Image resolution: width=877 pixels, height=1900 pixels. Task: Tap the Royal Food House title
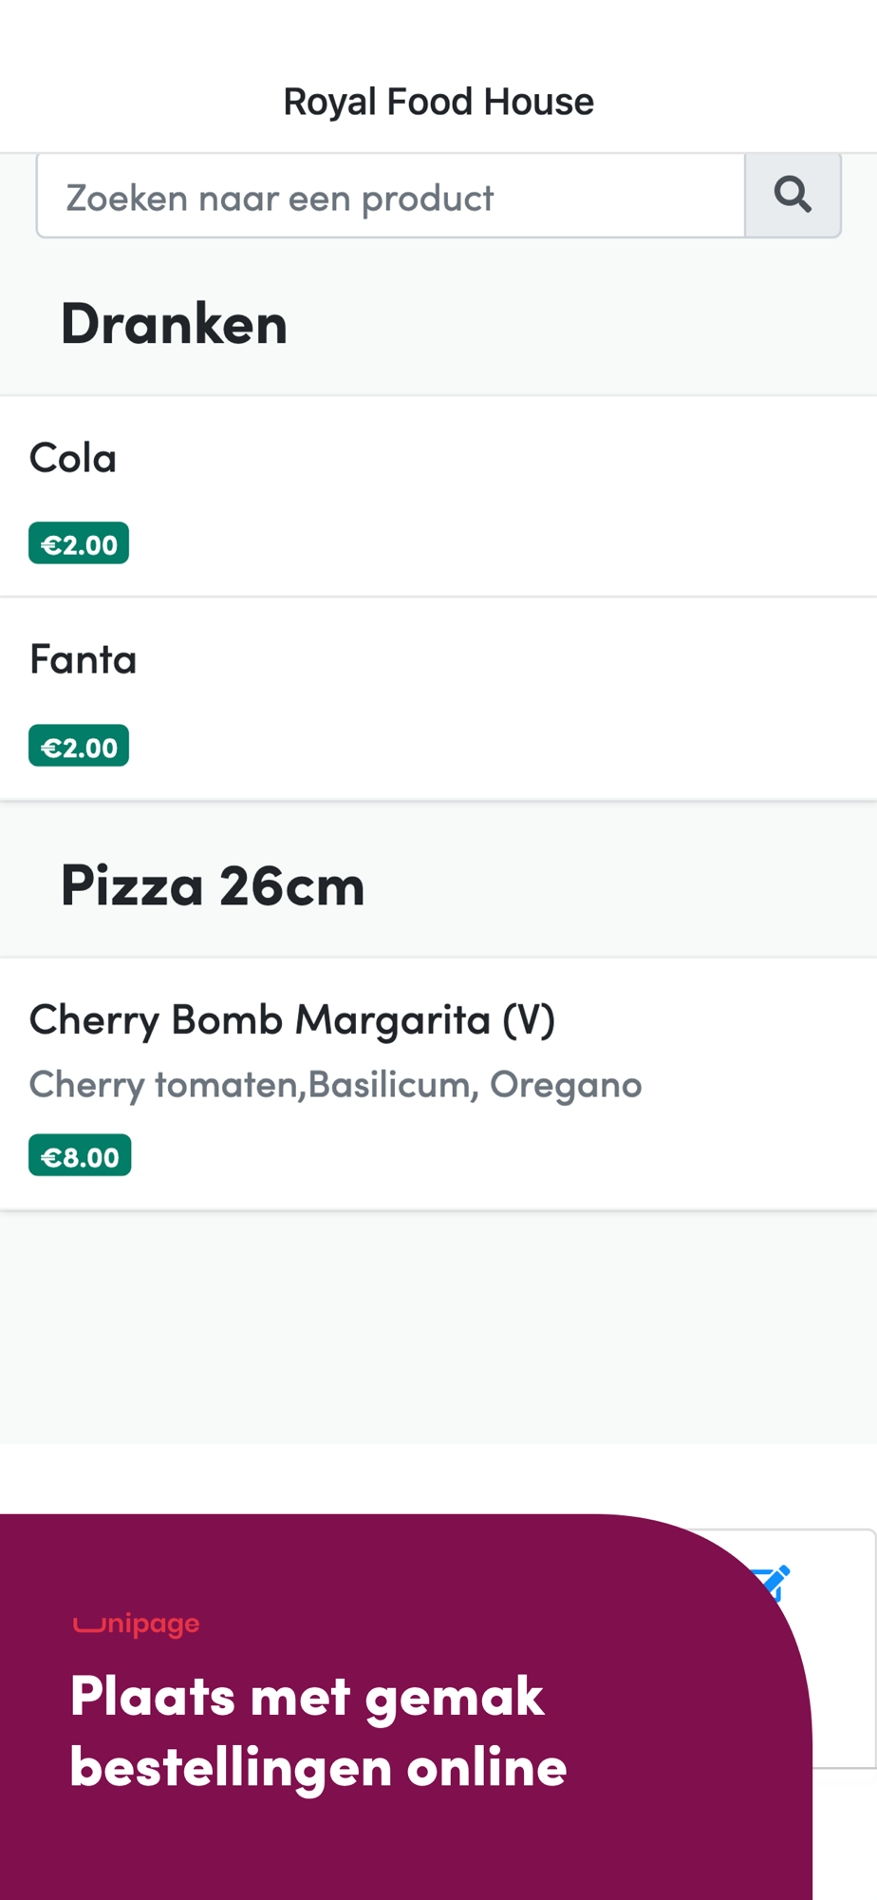coord(438,102)
